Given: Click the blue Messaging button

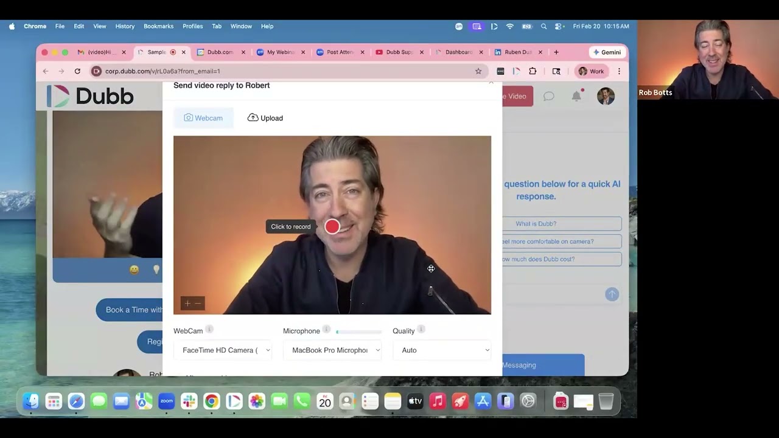Looking at the screenshot, I should pyautogui.click(x=543, y=365).
